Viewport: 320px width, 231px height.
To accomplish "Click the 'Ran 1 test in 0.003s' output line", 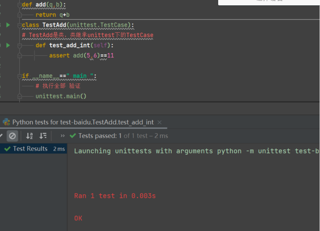I will pyautogui.click(x=115, y=196).
